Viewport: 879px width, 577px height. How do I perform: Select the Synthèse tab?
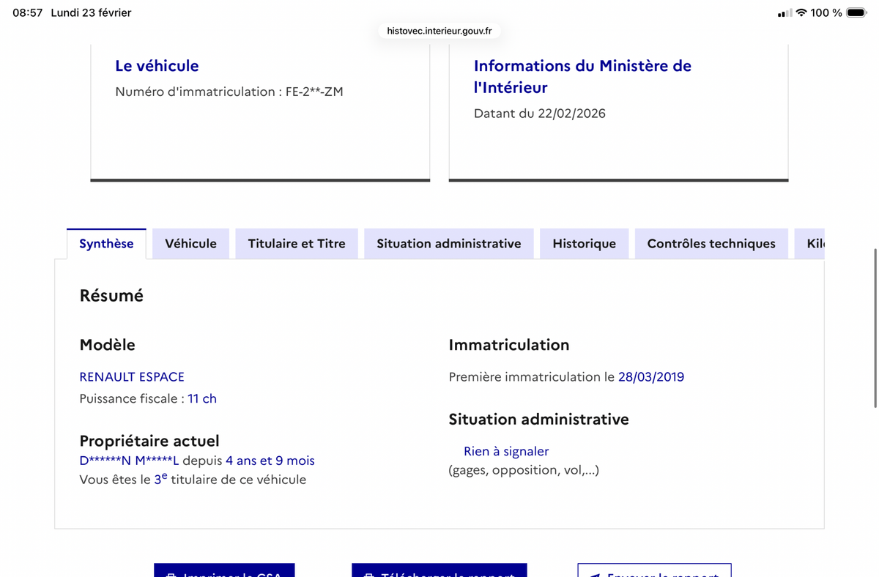coord(106,243)
